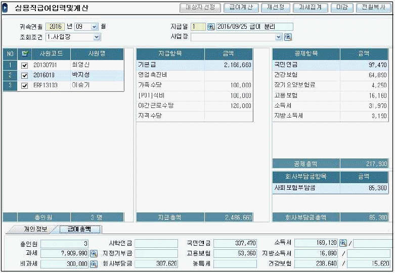Open the lookup icon beside 과세 amount

pos(94,254)
